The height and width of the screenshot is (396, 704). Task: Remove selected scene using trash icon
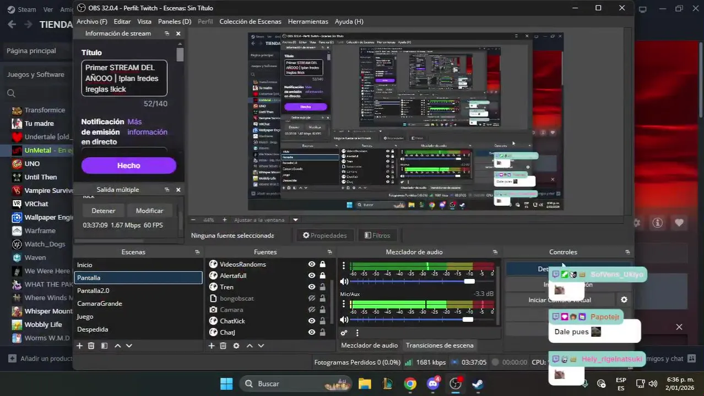coord(91,346)
